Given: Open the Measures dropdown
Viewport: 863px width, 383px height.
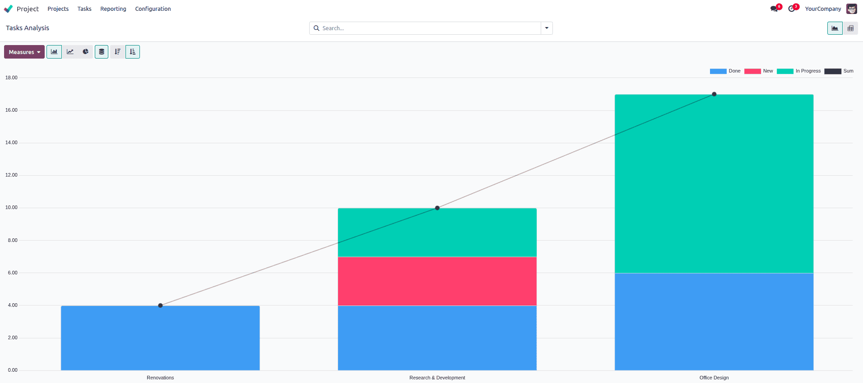Looking at the screenshot, I should 24,52.
